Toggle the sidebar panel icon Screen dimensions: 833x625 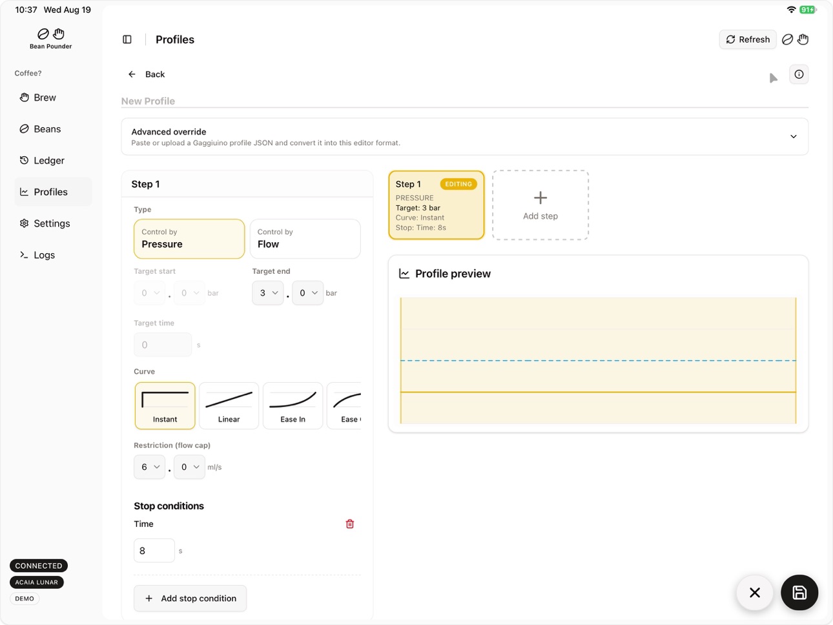[127, 39]
